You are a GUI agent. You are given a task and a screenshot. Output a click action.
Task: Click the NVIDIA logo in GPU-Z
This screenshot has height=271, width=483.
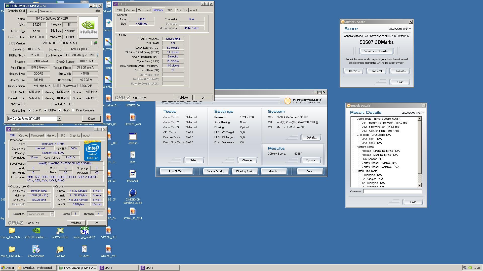pyautogui.click(x=89, y=27)
